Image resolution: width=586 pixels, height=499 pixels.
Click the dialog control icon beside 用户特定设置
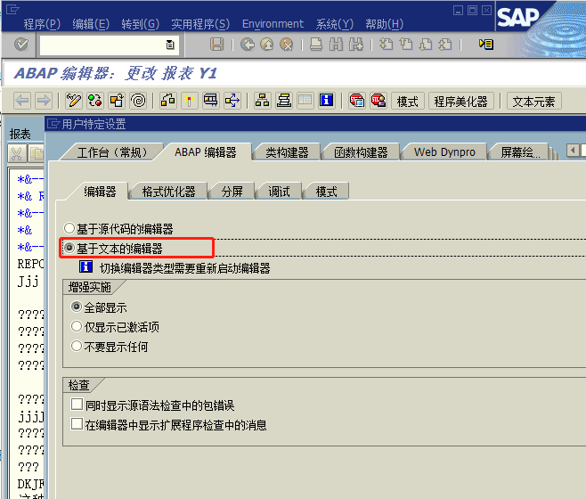53,123
